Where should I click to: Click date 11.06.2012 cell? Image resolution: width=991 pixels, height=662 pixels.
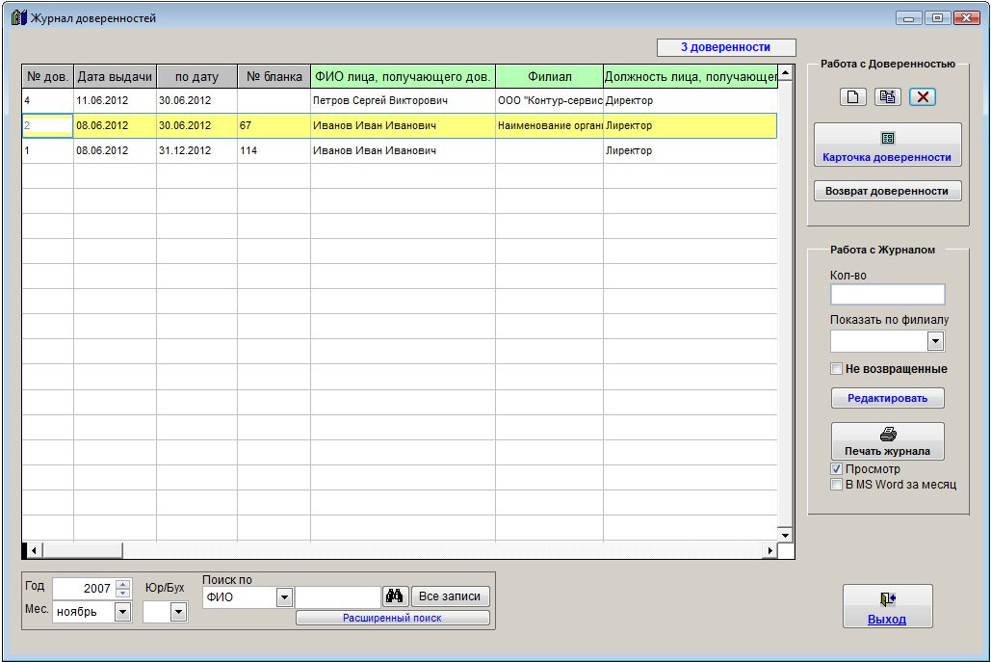point(115,100)
